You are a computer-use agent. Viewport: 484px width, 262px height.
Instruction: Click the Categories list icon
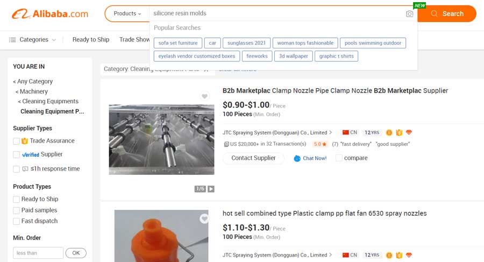coord(12,40)
